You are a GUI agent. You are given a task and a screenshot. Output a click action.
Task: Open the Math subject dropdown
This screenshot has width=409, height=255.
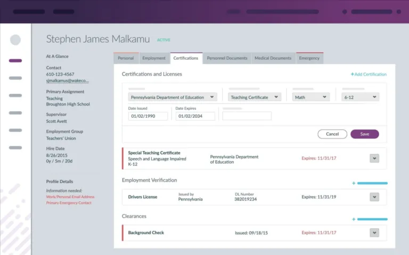pos(312,97)
